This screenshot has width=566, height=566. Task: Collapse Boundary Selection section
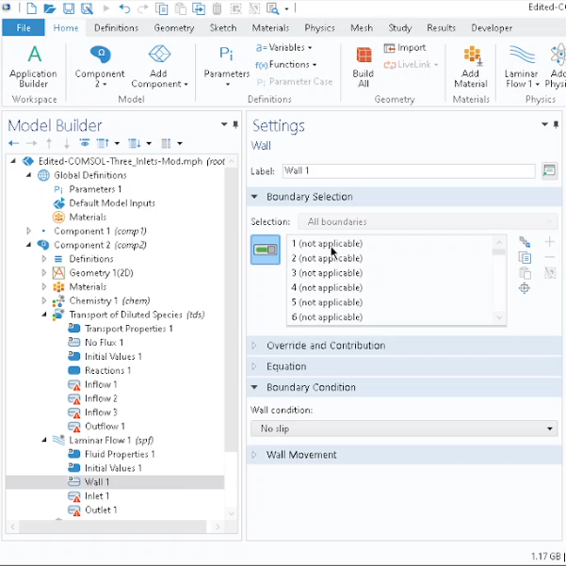(254, 197)
